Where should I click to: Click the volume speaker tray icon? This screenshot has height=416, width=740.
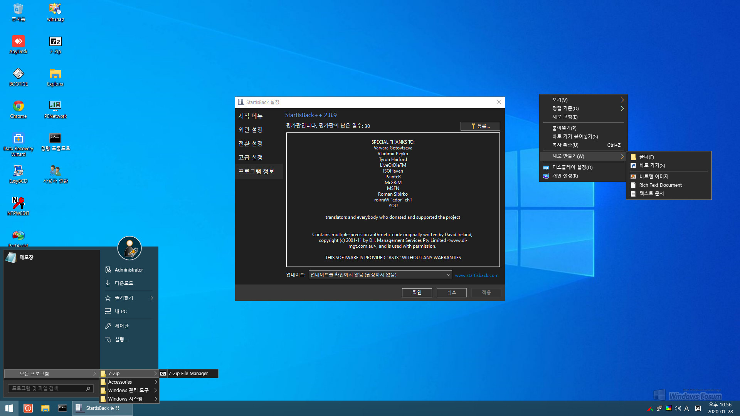tap(678, 408)
